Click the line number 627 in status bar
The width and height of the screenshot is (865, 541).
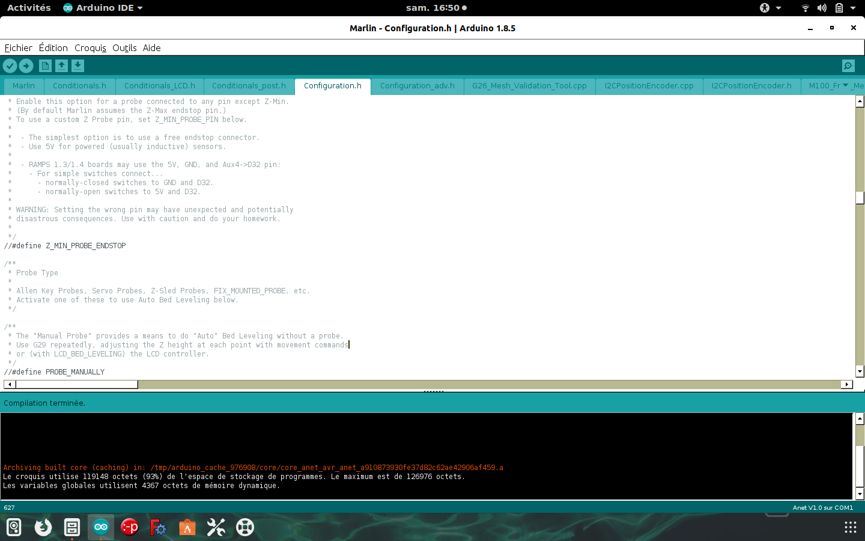(9, 508)
